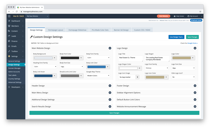Click the map marker picker icon
Image resolution: width=210 pixels, height=128 pixels.
(x=137, y=77)
